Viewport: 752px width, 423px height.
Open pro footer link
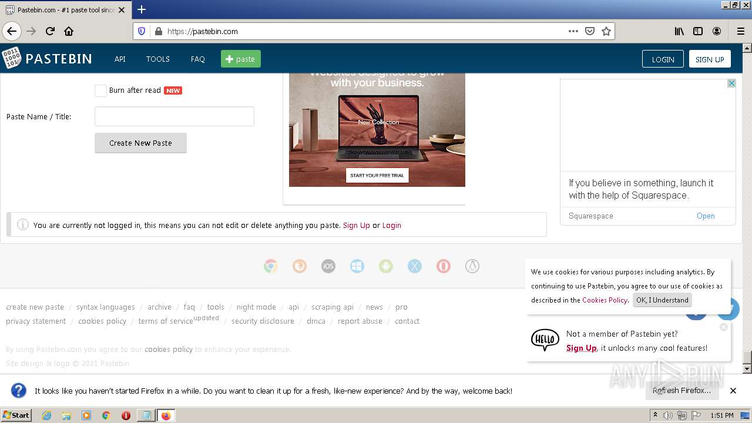[x=401, y=307]
